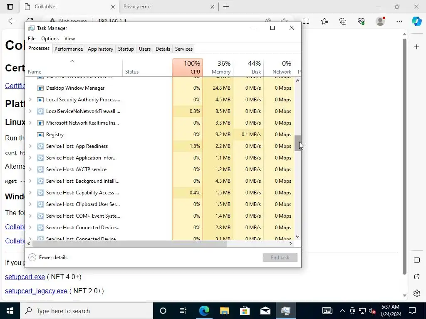Click the Edge sidebar add plus icon

tap(417, 47)
